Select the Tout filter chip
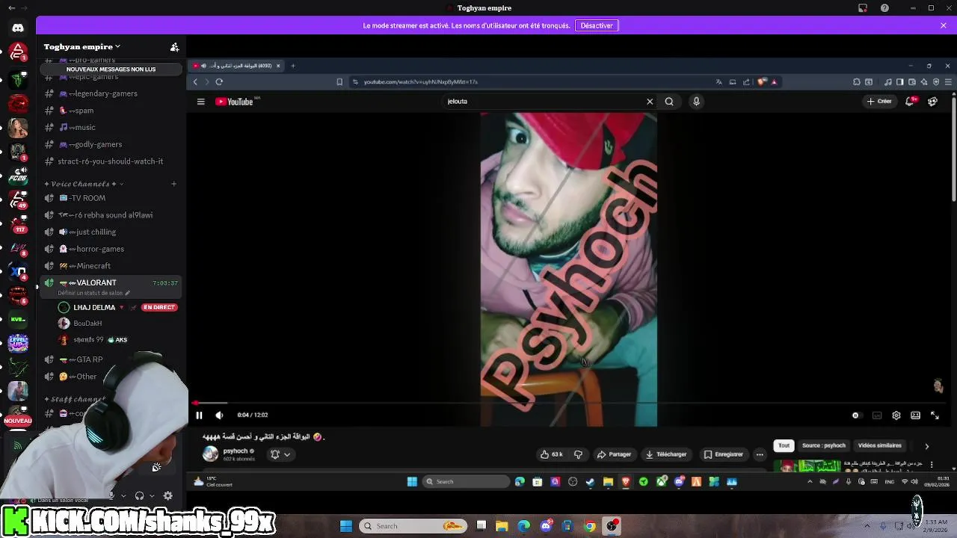The image size is (957, 538). 784,445
